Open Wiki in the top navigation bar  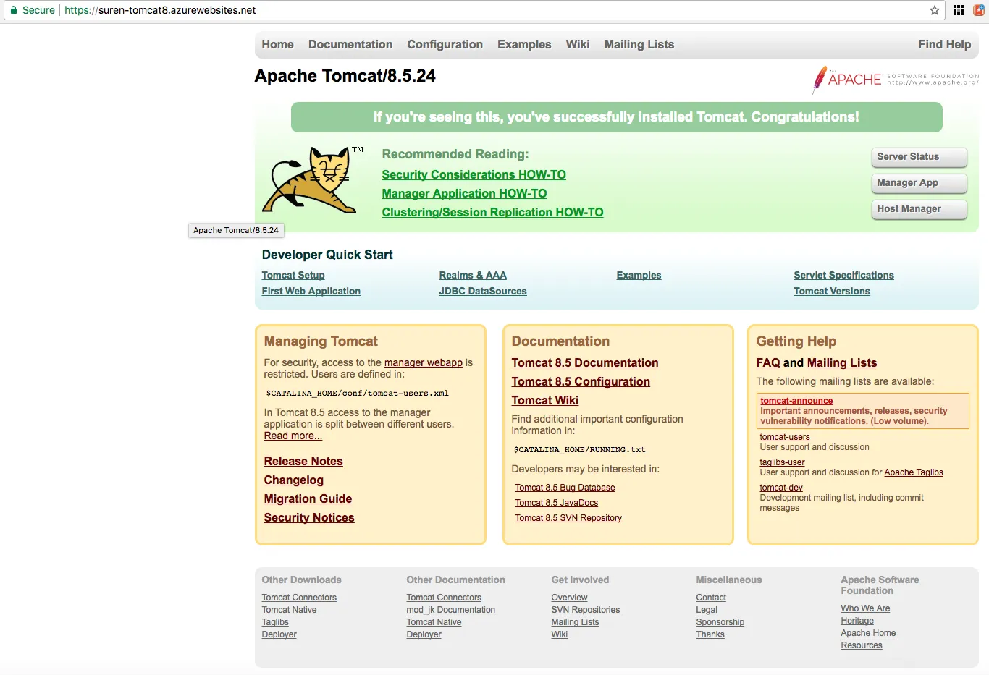tap(578, 44)
